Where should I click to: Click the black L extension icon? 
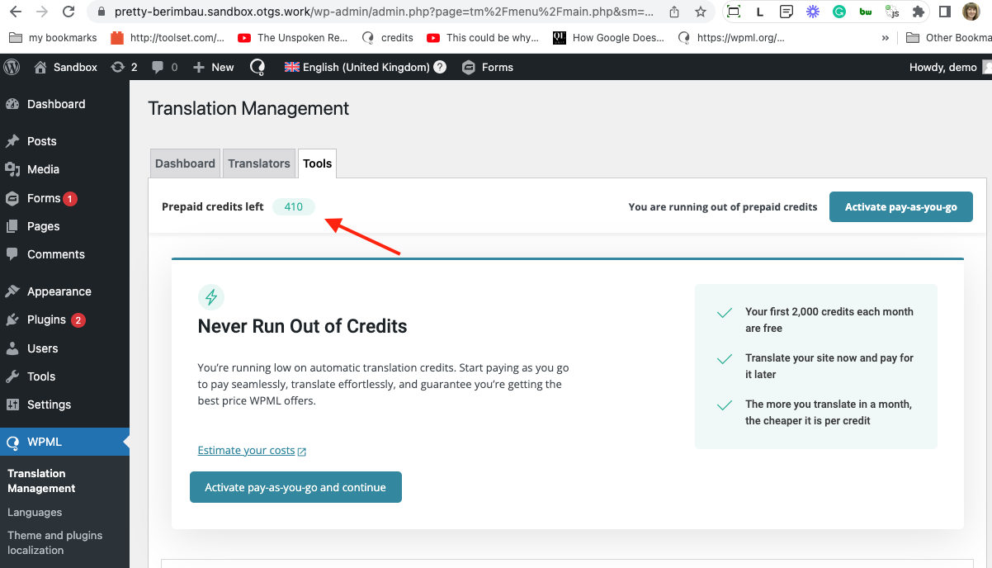click(760, 12)
